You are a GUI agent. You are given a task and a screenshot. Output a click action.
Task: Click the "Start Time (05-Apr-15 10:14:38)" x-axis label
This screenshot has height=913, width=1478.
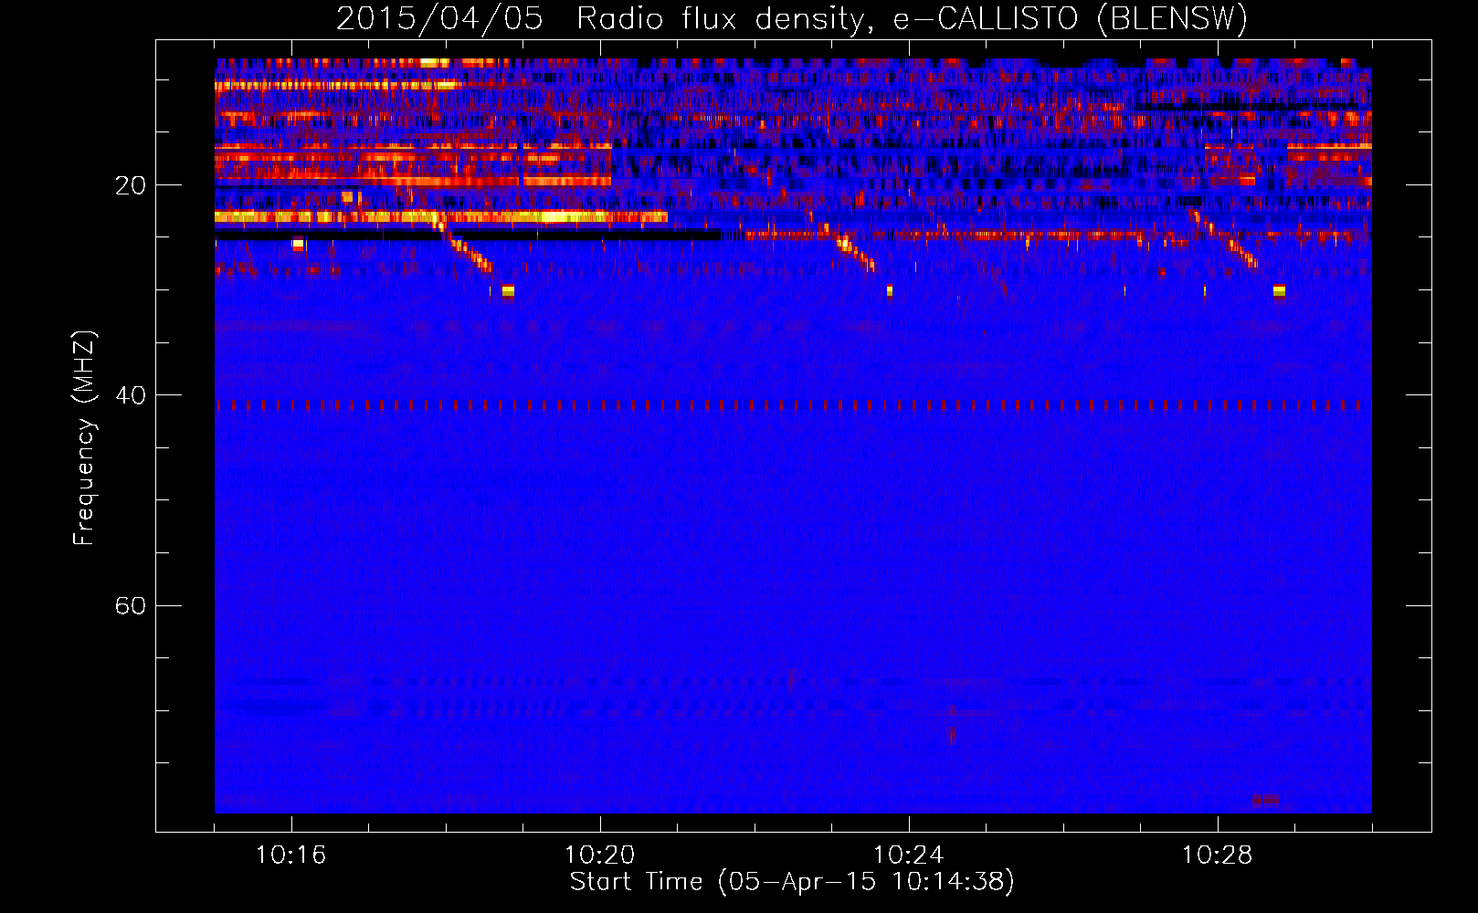point(792,882)
